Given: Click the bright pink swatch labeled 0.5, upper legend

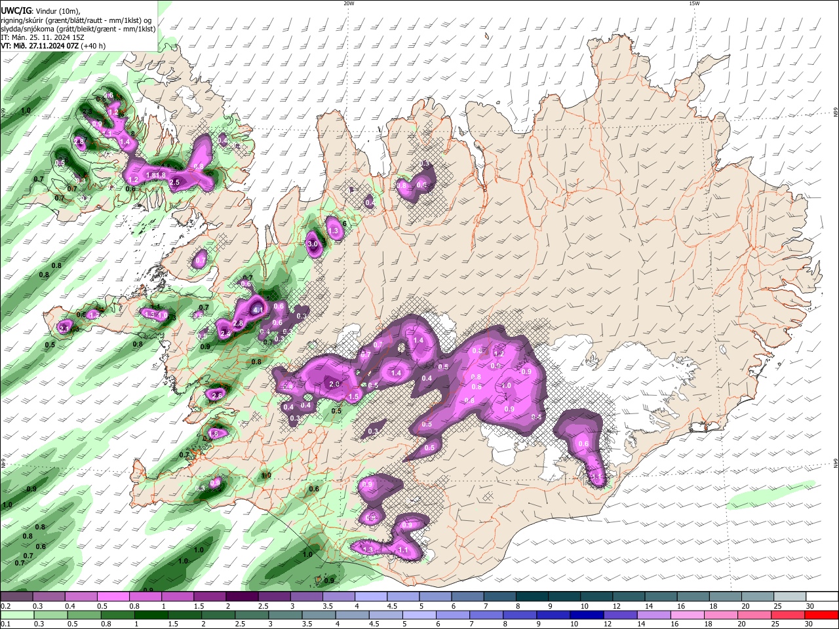Looking at the screenshot, I should point(113,597).
